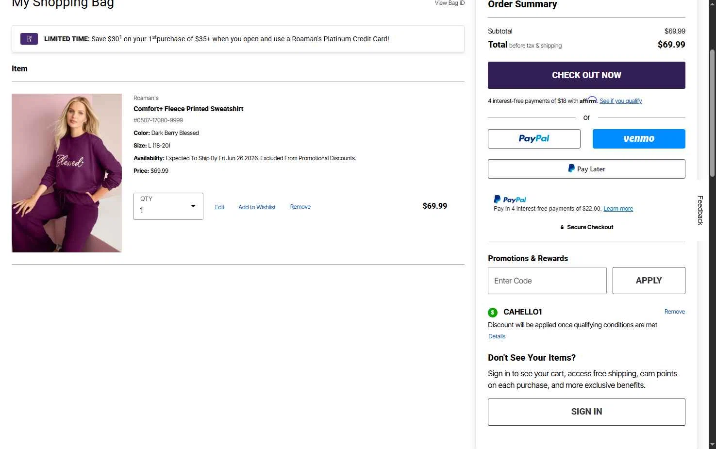
Task: Click the Affirm logo
Action: tap(588, 100)
